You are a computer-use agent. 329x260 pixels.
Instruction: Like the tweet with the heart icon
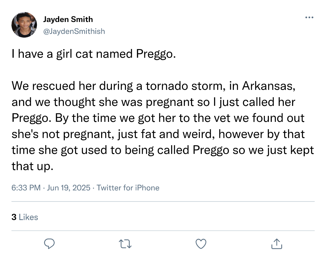pos(201,244)
